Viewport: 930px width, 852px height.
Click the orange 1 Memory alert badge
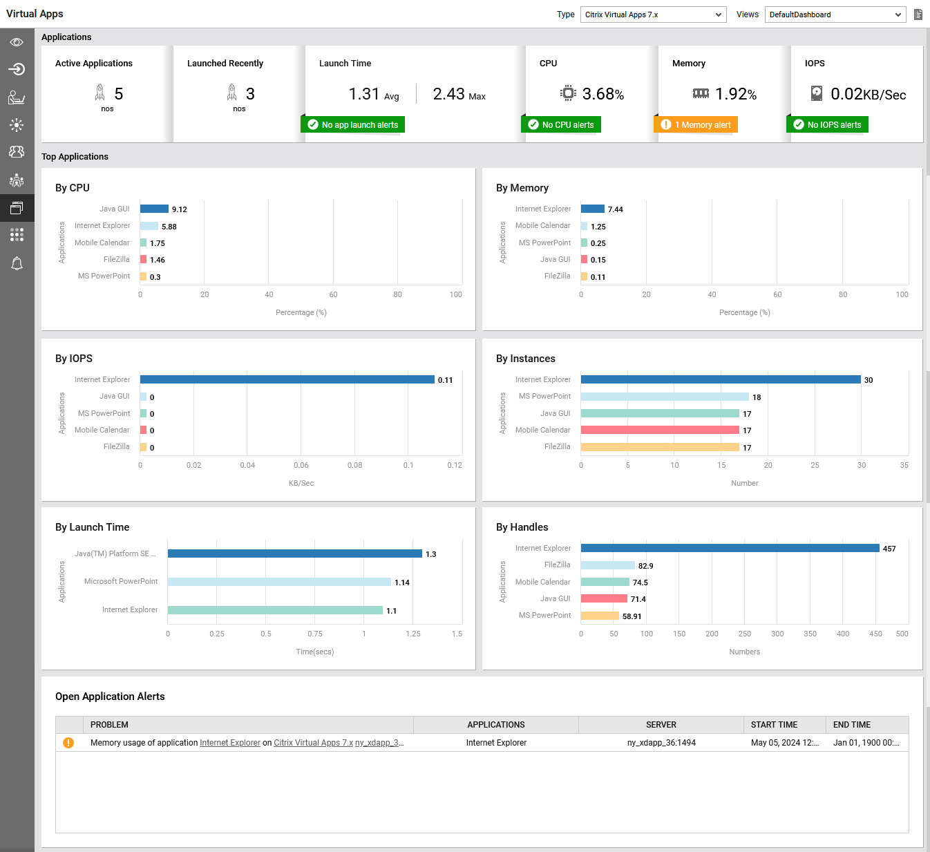click(x=696, y=124)
